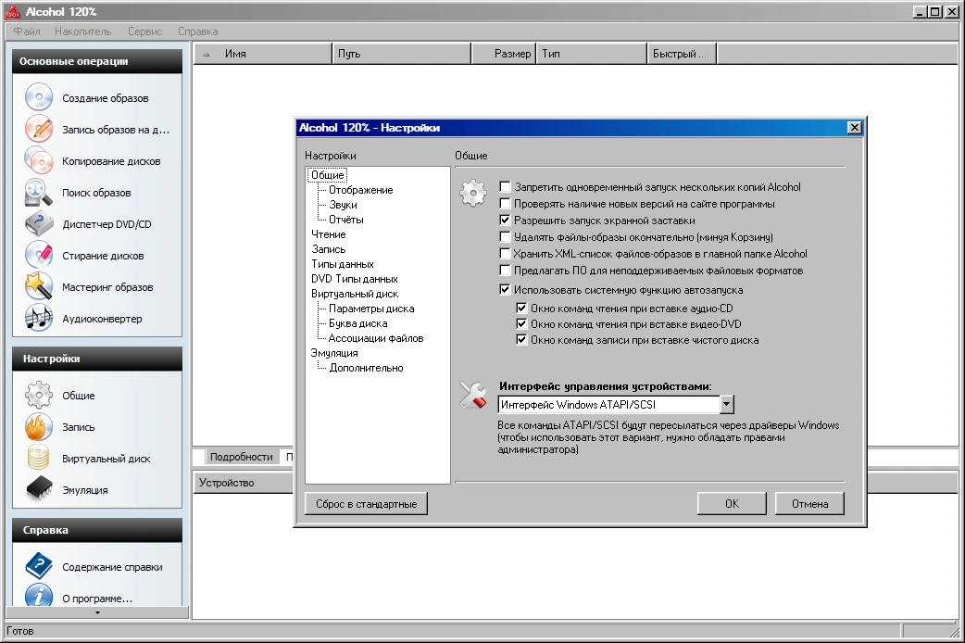Click the Общие gear icon in sidebar
965x643 pixels.
(x=39, y=395)
